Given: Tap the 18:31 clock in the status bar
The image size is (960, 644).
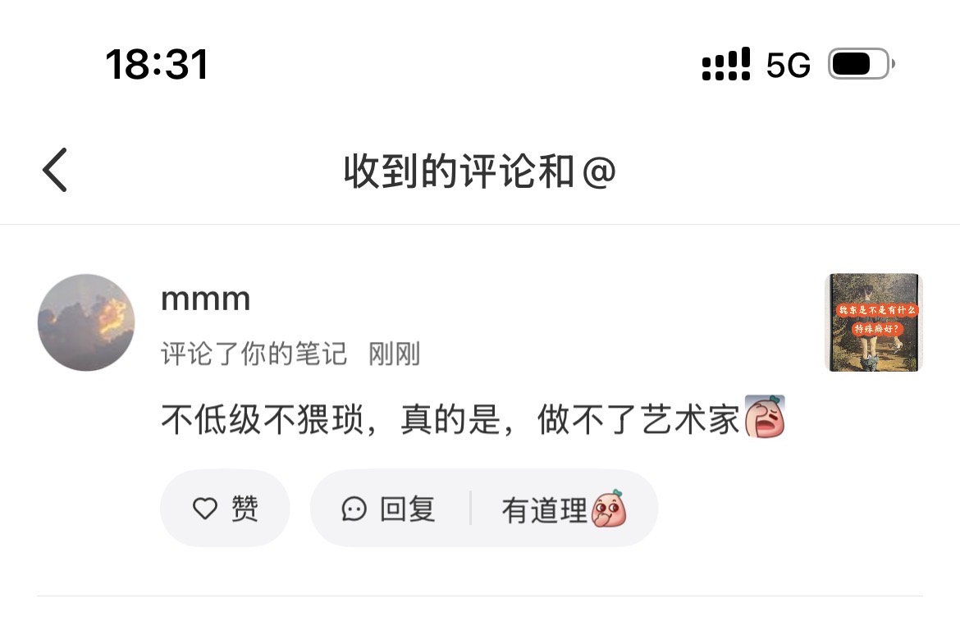Looking at the screenshot, I should click(x=158, y=64).
